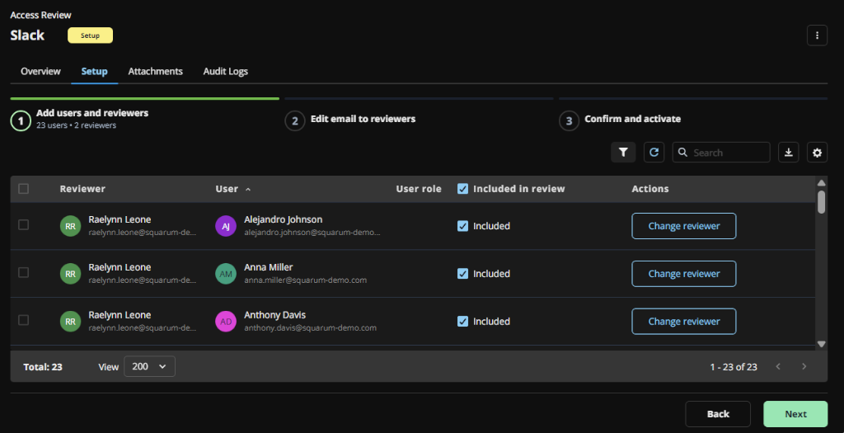Toggle select-all checkbox in header

[23, 189]
